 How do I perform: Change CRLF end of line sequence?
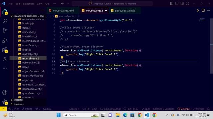[94, 109]
